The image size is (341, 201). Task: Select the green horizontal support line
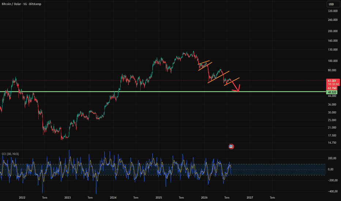163,92
